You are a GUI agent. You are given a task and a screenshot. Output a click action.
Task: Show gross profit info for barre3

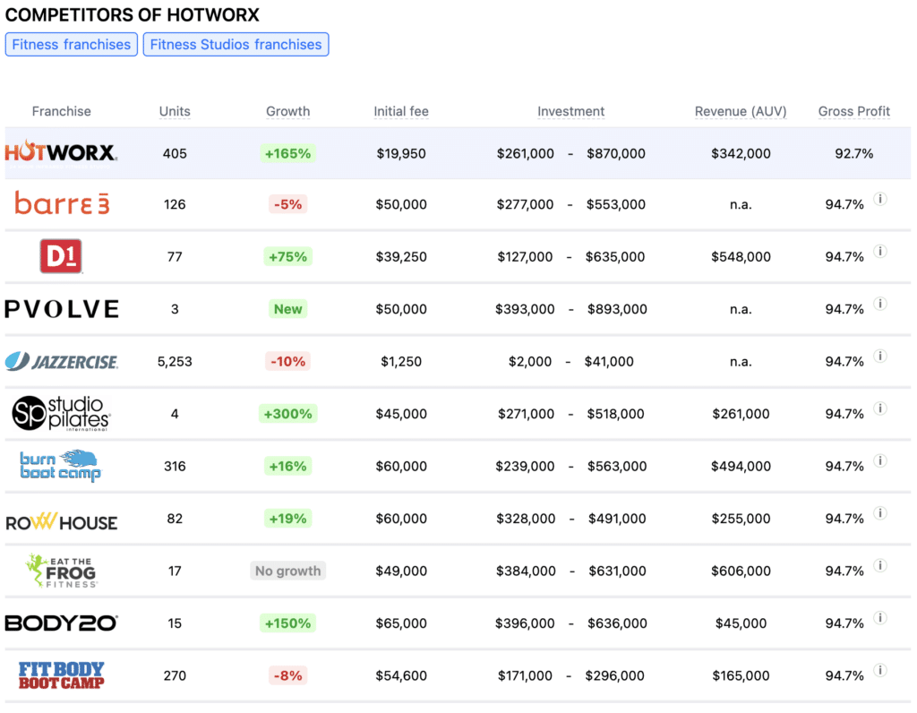880,199
